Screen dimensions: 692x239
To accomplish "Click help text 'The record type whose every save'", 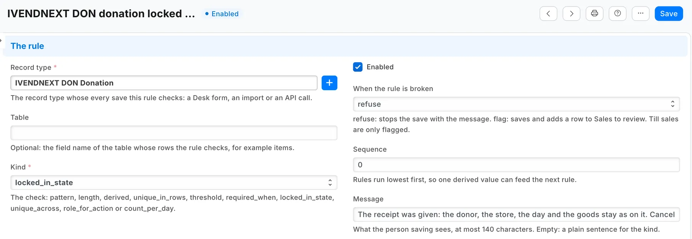I will point(161,98).
